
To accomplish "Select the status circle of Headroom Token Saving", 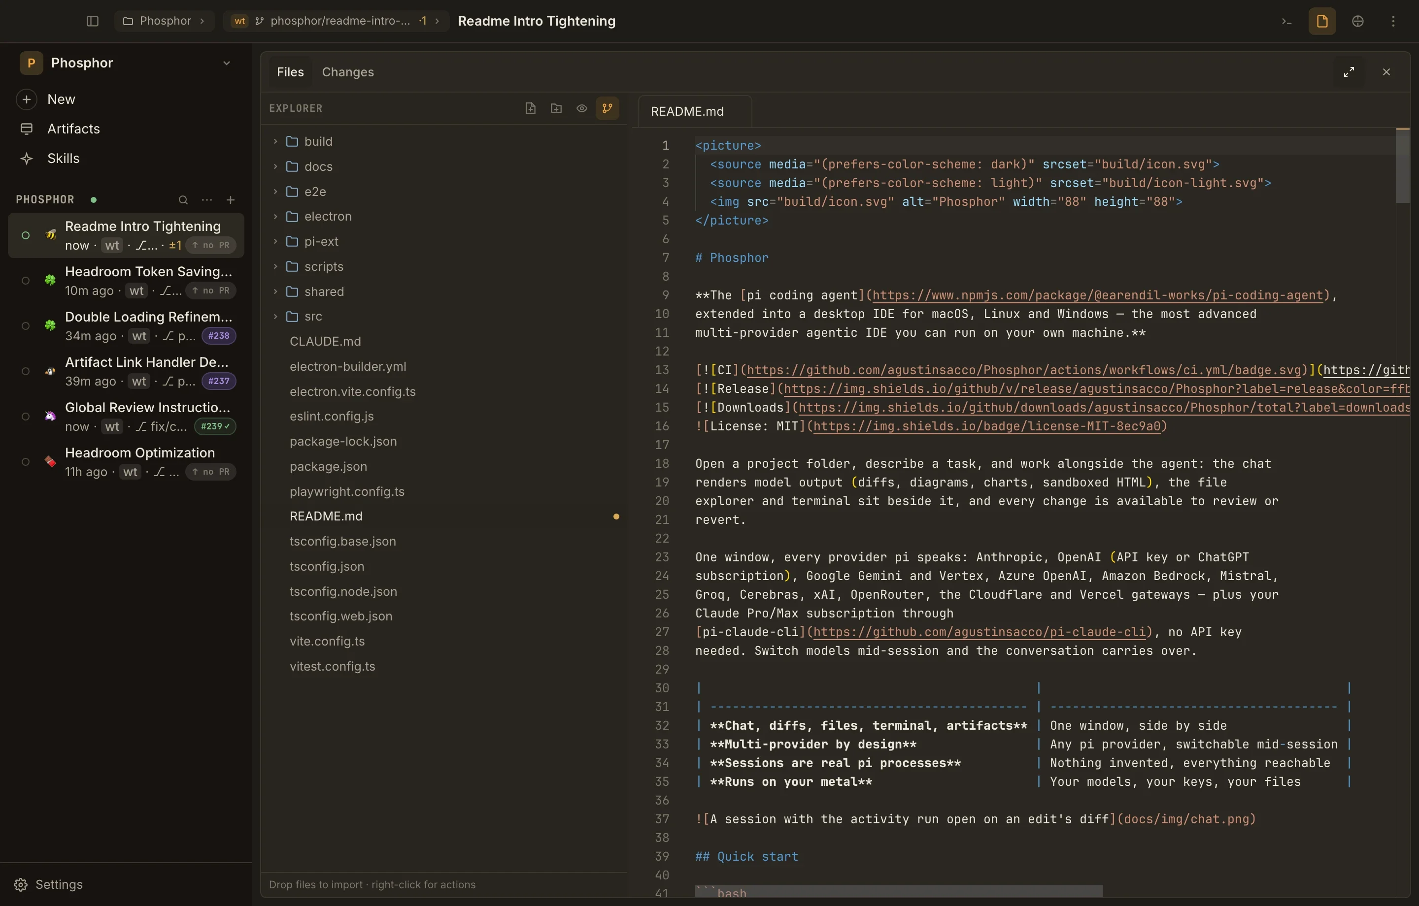I will [25, 281].
